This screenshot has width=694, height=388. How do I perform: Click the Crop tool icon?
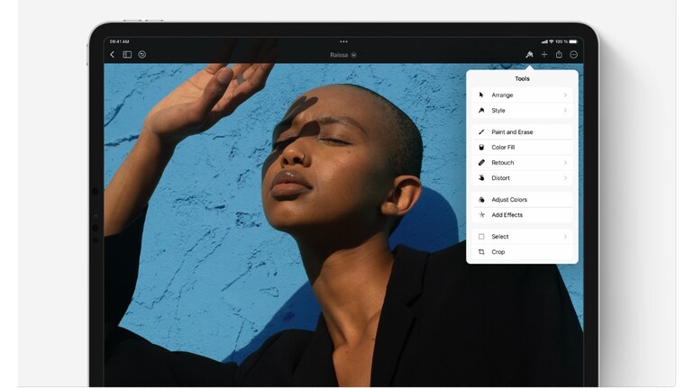click(481, 252)
